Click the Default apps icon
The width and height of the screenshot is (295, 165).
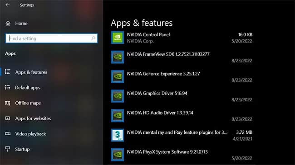[x=8, y=87]
